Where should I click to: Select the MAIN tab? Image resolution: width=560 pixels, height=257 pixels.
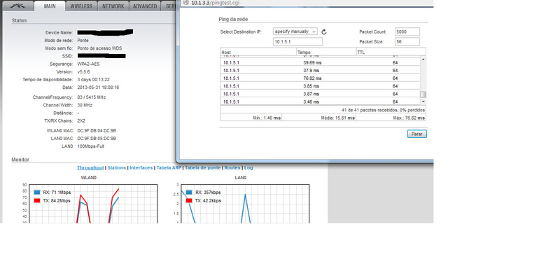50,6
